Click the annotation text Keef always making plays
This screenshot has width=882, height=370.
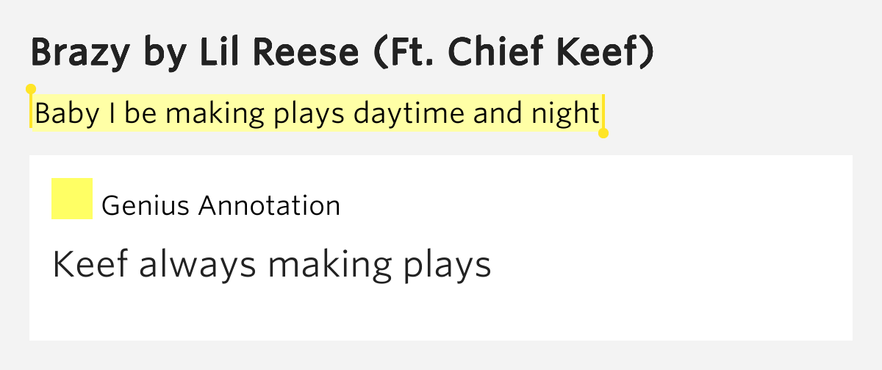(272, 265)
